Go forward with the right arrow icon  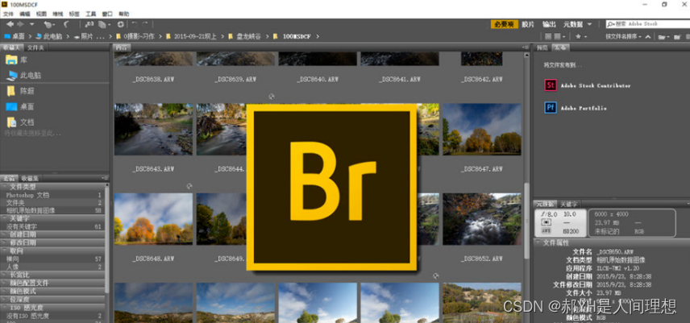click(x=20, y=25)
